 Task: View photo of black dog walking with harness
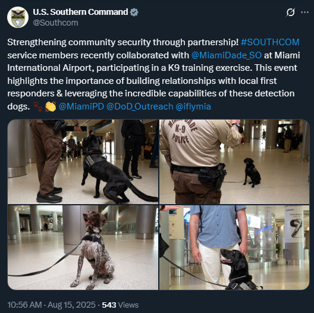click(83, 162)
